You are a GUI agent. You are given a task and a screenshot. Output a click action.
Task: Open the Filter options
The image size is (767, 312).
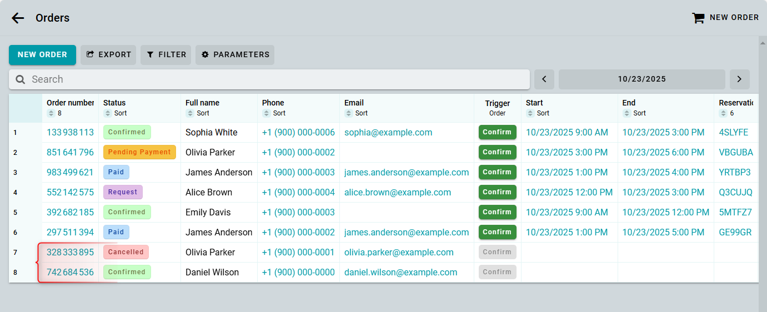(x=166, y=54)
